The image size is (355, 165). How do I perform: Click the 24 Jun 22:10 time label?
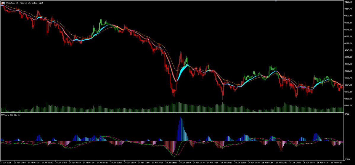pyautogui.click(x=240, y=163)
